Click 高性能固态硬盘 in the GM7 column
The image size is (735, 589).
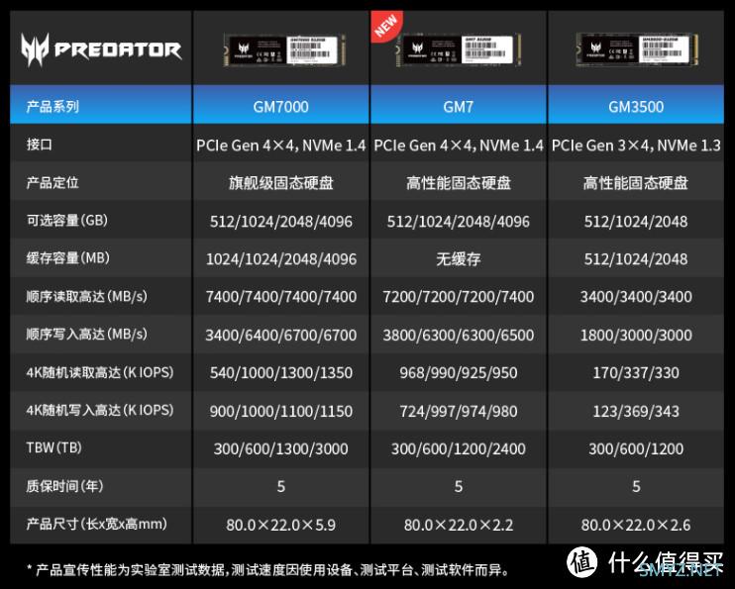(x=458, y=183)
